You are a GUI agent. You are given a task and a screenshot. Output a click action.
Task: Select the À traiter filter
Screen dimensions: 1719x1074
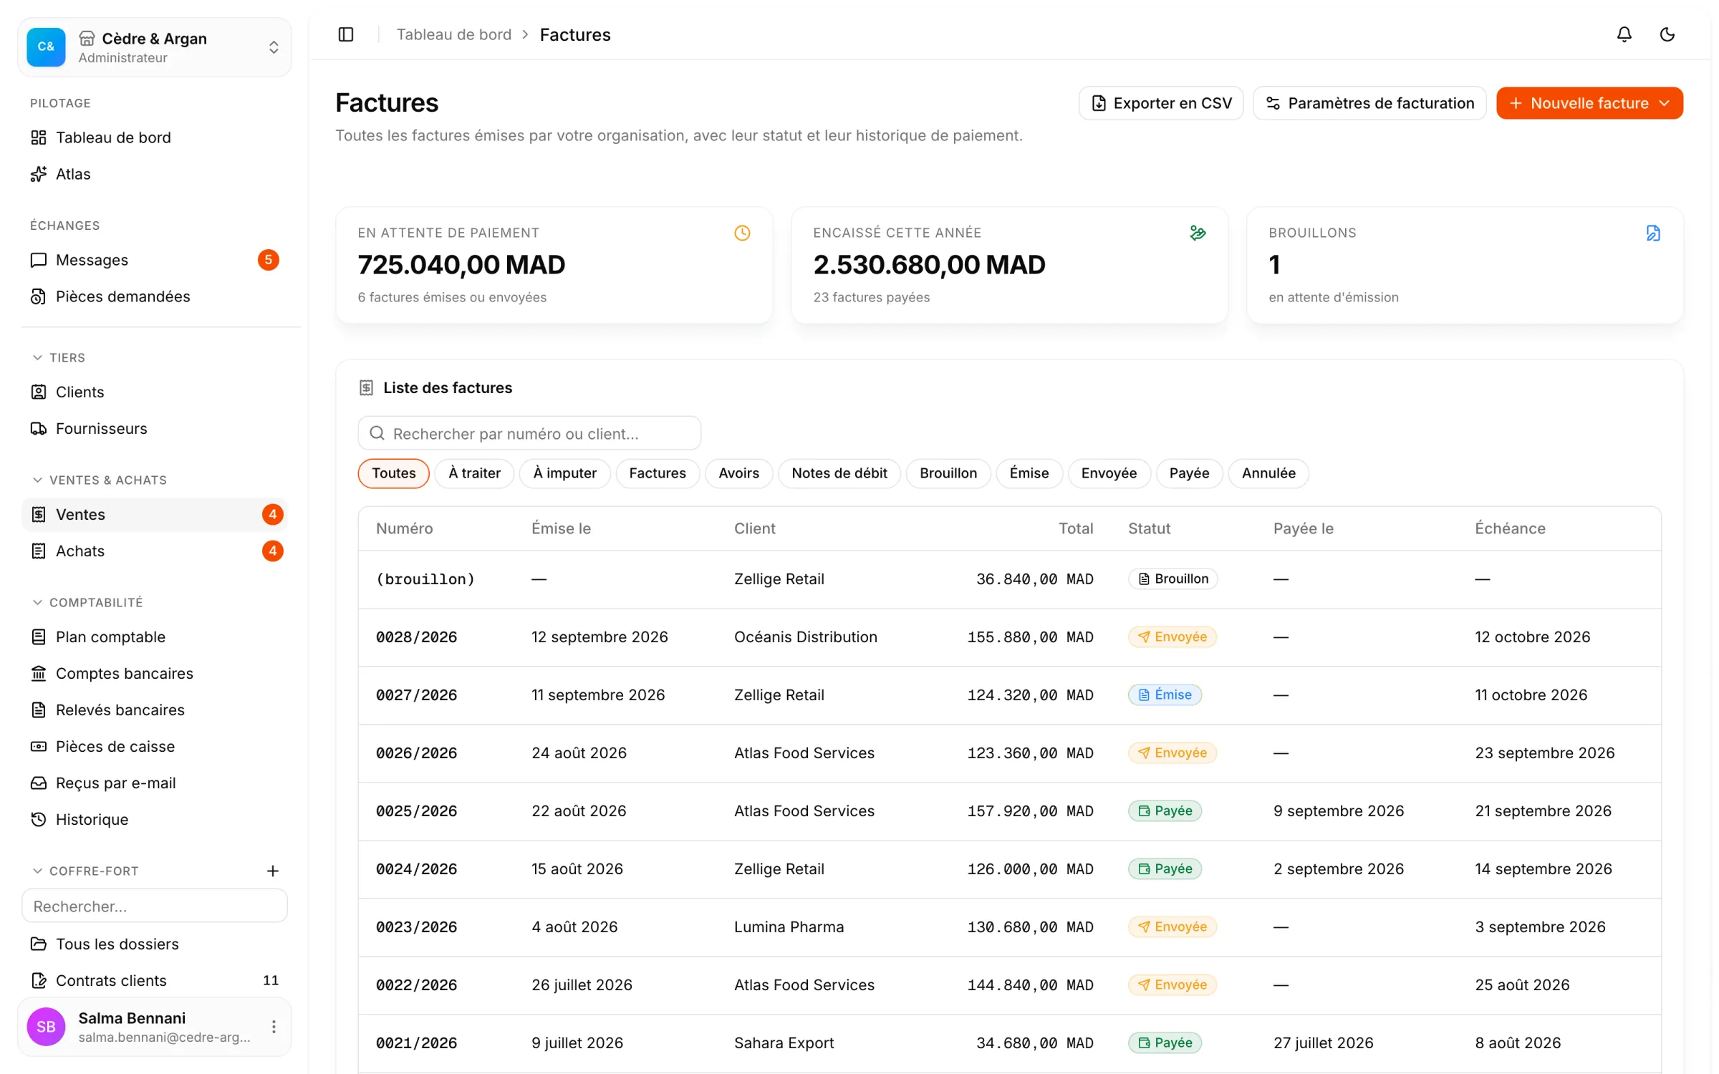click(x=474, y=473)
